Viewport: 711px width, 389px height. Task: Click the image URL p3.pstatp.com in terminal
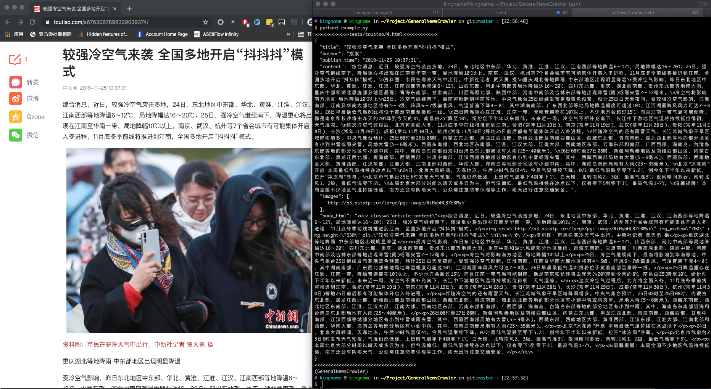pyautogui.click(x=396, y=203)
